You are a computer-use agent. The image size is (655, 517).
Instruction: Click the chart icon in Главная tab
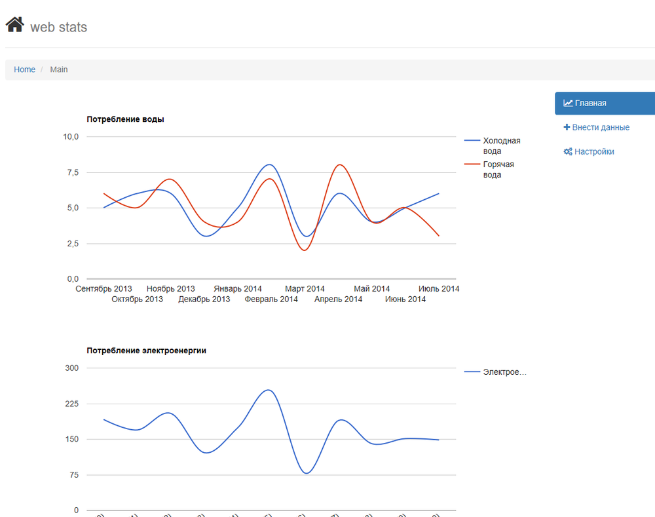coord(568,103)
